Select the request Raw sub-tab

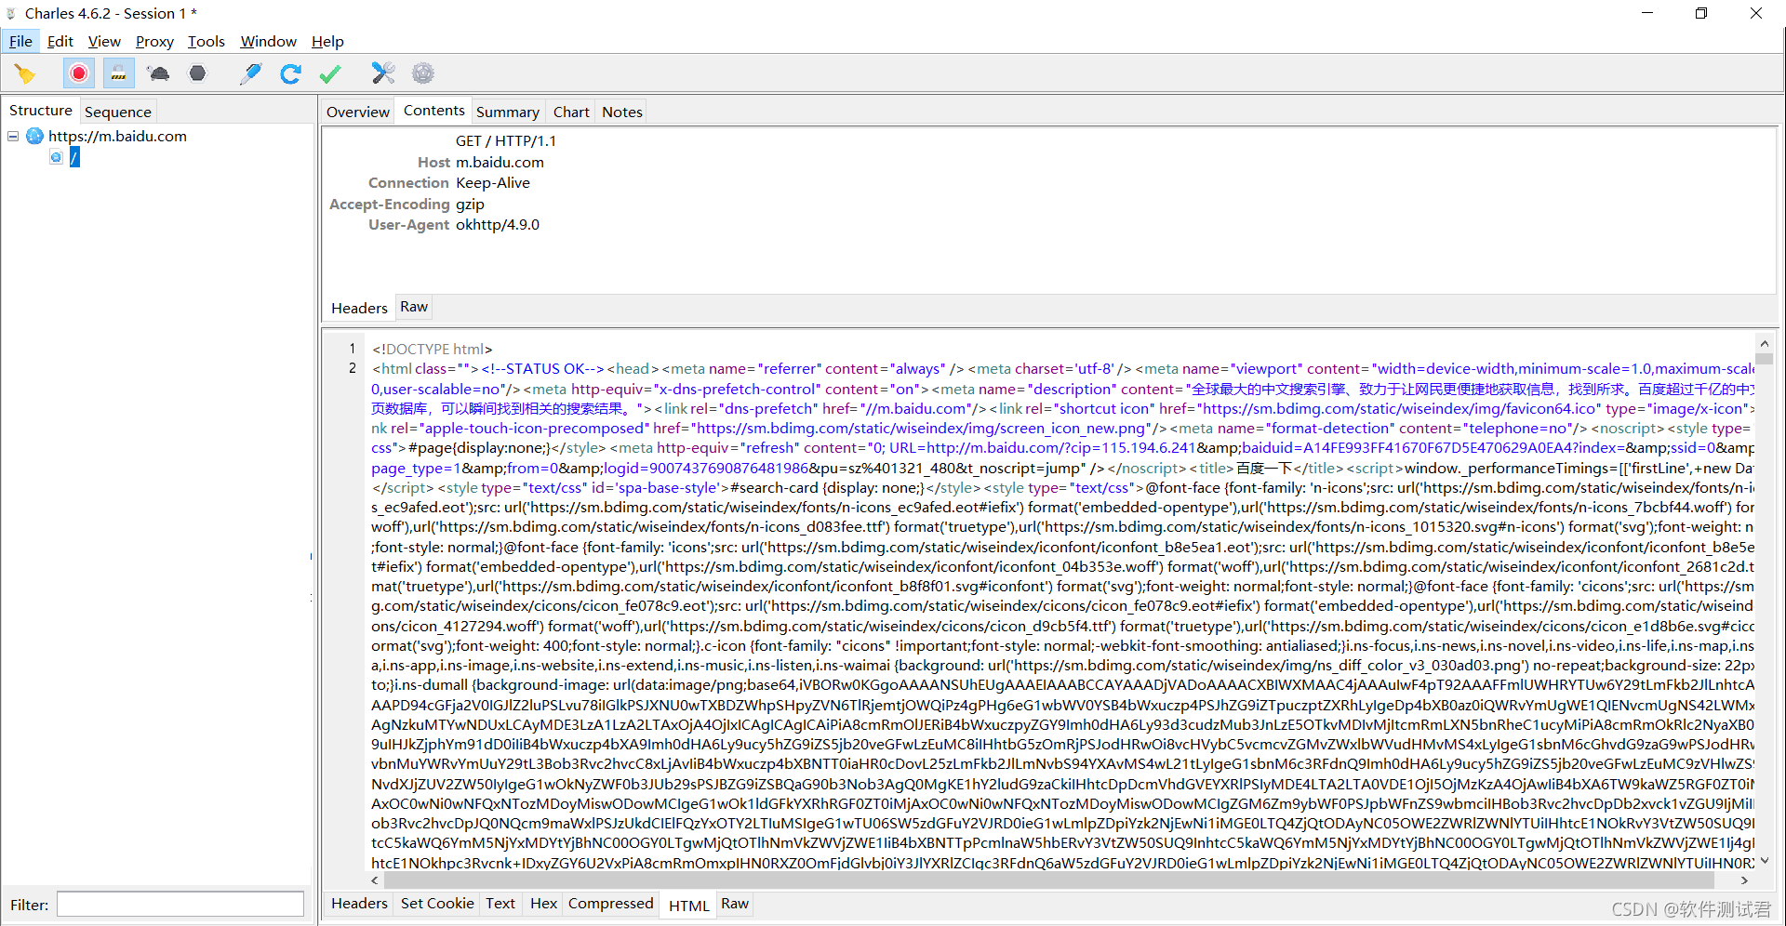click(414, 307)
